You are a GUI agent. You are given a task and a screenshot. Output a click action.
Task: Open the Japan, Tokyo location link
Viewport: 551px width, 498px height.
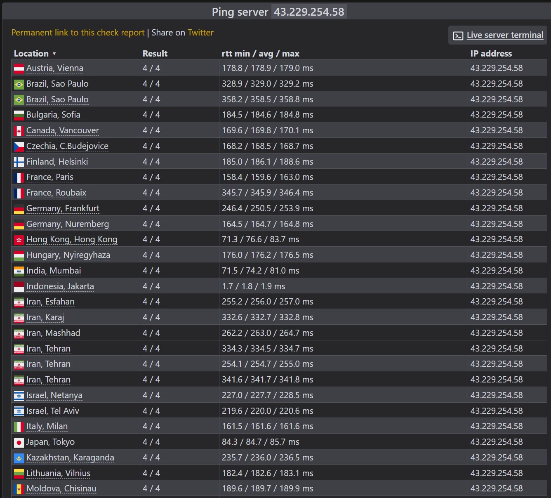pos(50,442)
